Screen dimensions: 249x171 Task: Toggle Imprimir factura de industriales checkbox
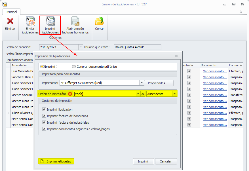pyautogui.click(x=44, y=123)
